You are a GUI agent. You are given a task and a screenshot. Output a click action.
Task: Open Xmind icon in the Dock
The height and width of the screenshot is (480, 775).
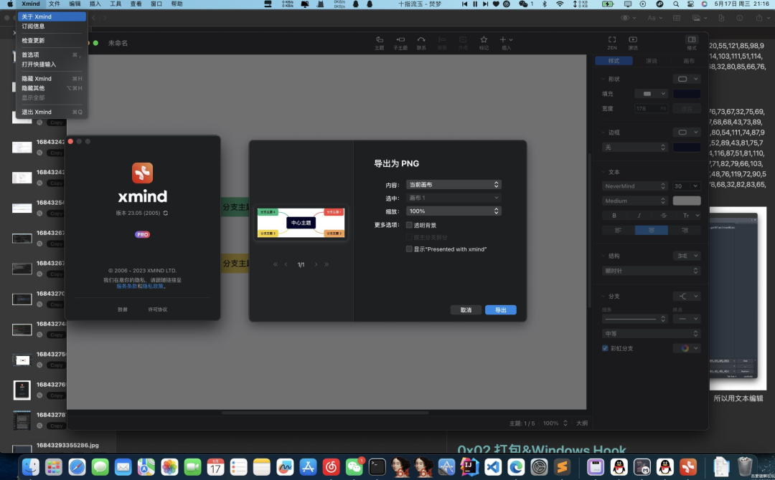pos(688,466)
